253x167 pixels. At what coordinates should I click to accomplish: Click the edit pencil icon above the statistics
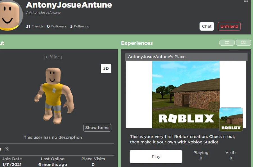click(7, 149)
